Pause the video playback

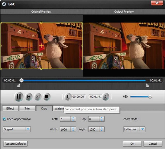[19, 96]
